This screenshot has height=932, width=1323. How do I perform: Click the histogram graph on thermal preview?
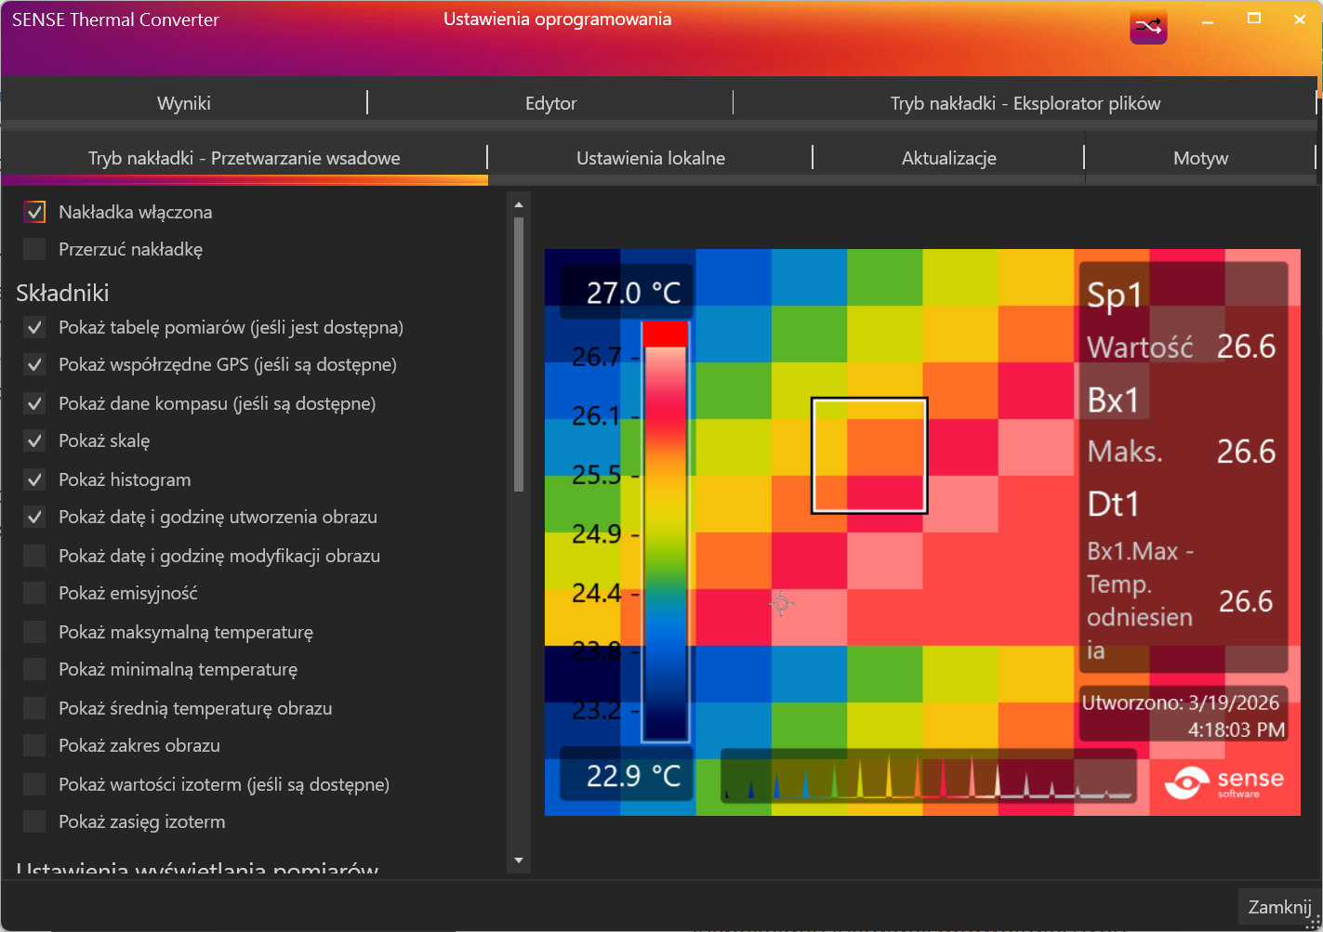[x=927, y=777]
